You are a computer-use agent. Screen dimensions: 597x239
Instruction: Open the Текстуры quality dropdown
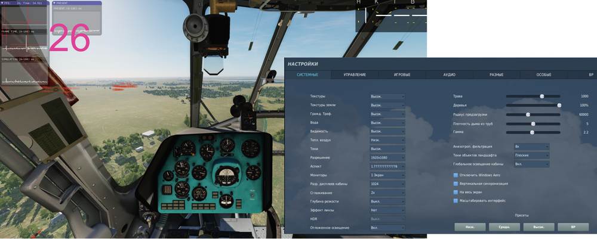(x=387, y=97)
